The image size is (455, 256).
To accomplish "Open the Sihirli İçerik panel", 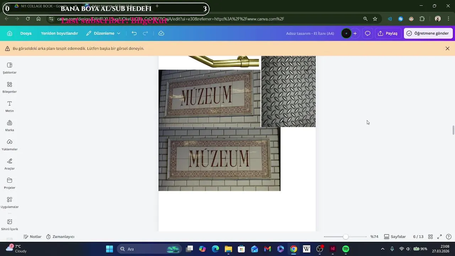I will 10,225.
